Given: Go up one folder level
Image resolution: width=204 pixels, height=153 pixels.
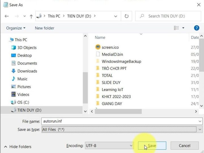Looking at the screenshot, I should coord(31,16).
